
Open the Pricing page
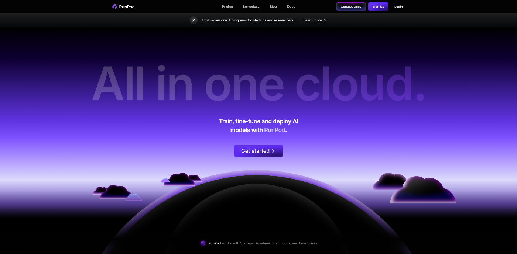227,7
